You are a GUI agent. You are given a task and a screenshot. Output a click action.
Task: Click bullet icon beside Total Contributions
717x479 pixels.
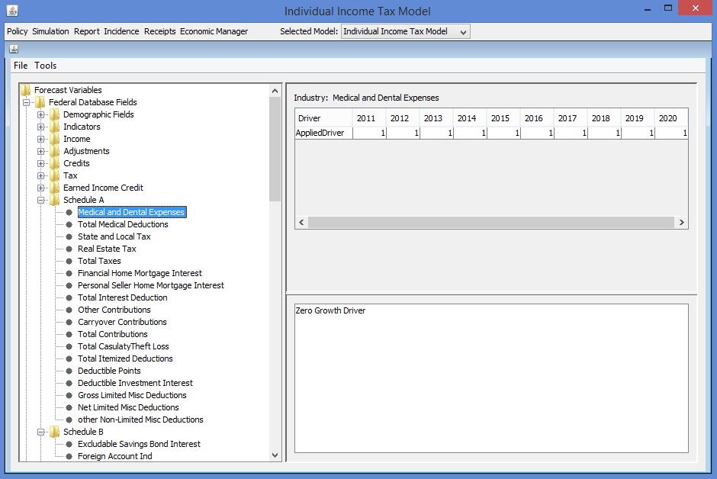point(69,334)
